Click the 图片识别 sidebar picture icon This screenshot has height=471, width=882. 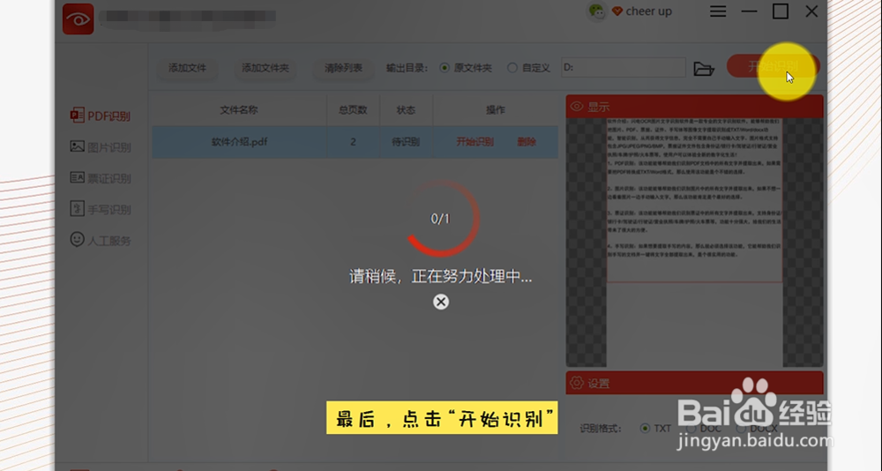click(77, 146)
